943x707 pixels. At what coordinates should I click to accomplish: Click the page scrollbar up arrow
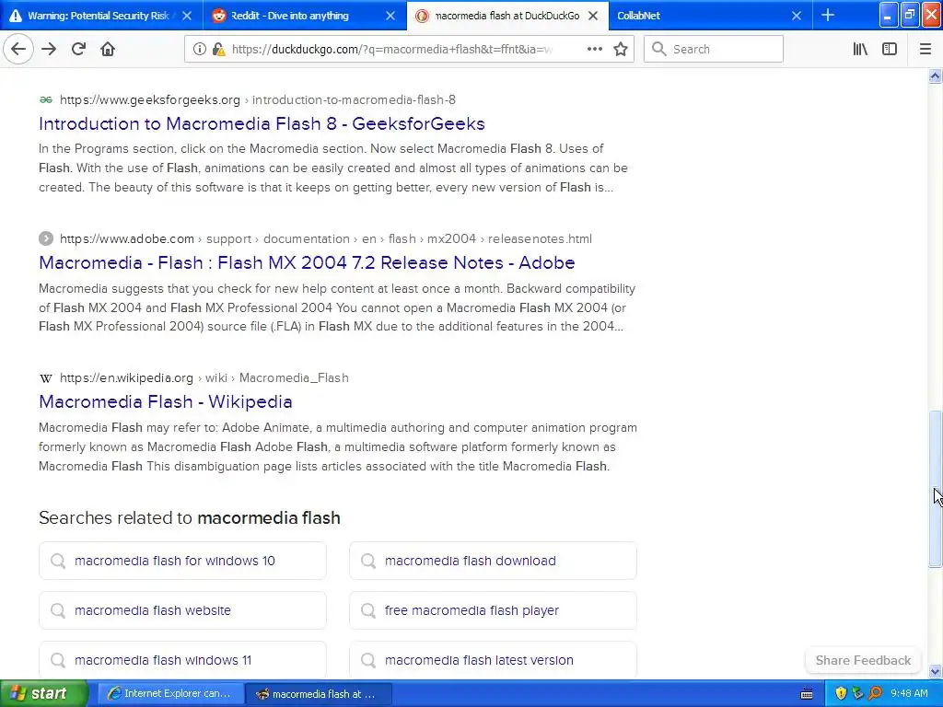(936, 75)
